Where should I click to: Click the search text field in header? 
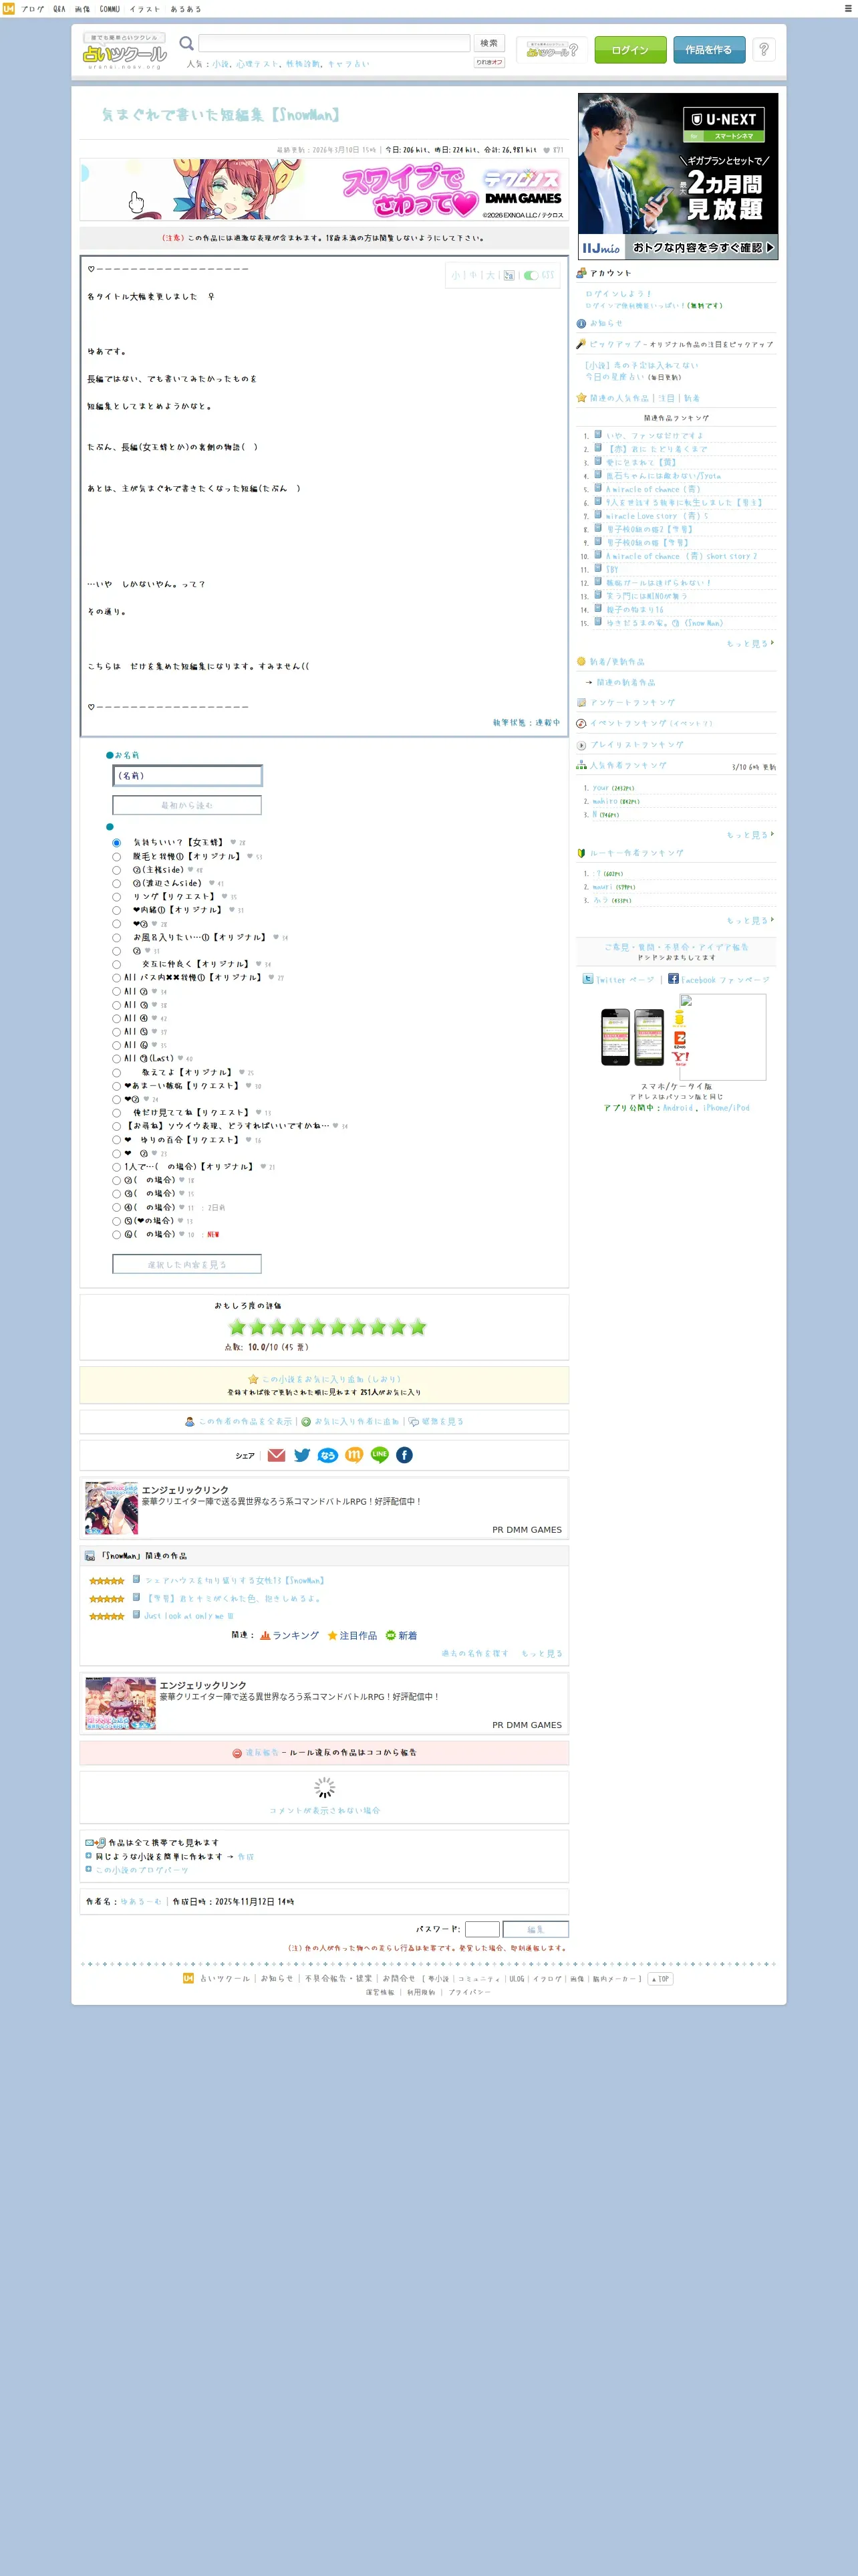click(335, 43)
